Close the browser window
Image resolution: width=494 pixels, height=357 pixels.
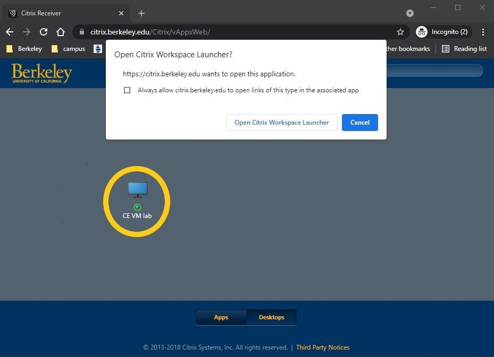click(482, 7)
